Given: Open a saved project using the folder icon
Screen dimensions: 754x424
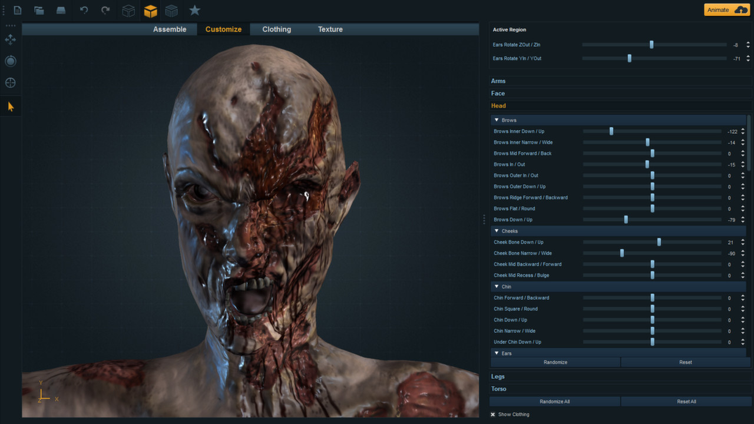Looking at the screenshot, I should (x=38, y=10).
